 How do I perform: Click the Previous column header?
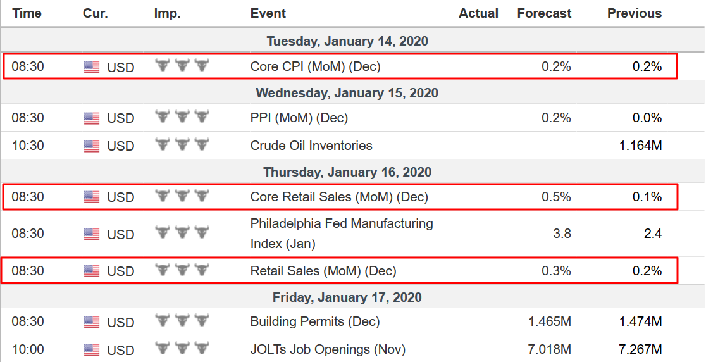(x=635, y=13)
